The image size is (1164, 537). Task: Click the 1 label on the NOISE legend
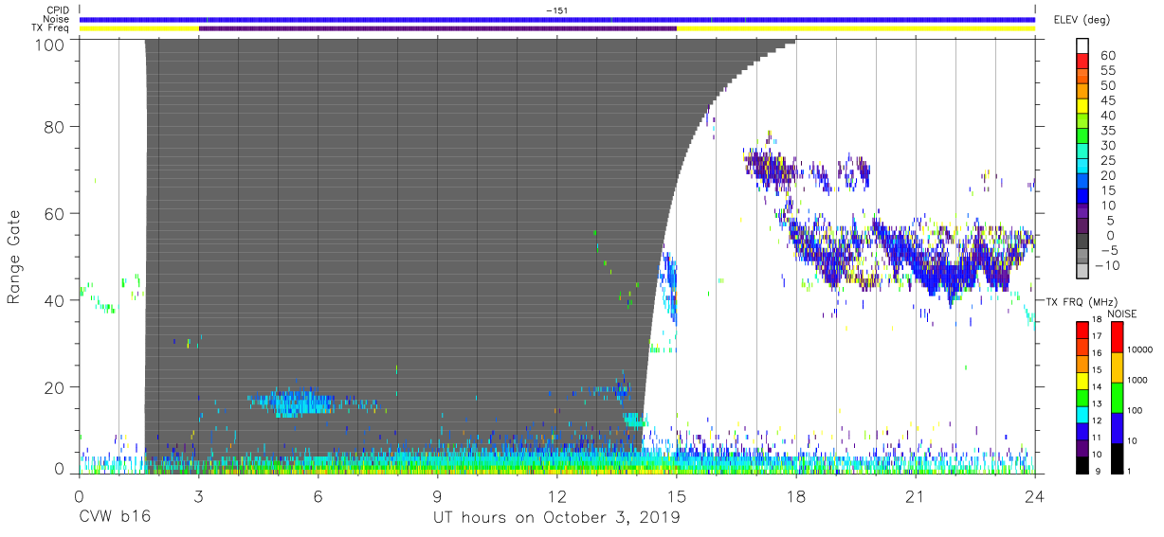(1130, 471)
